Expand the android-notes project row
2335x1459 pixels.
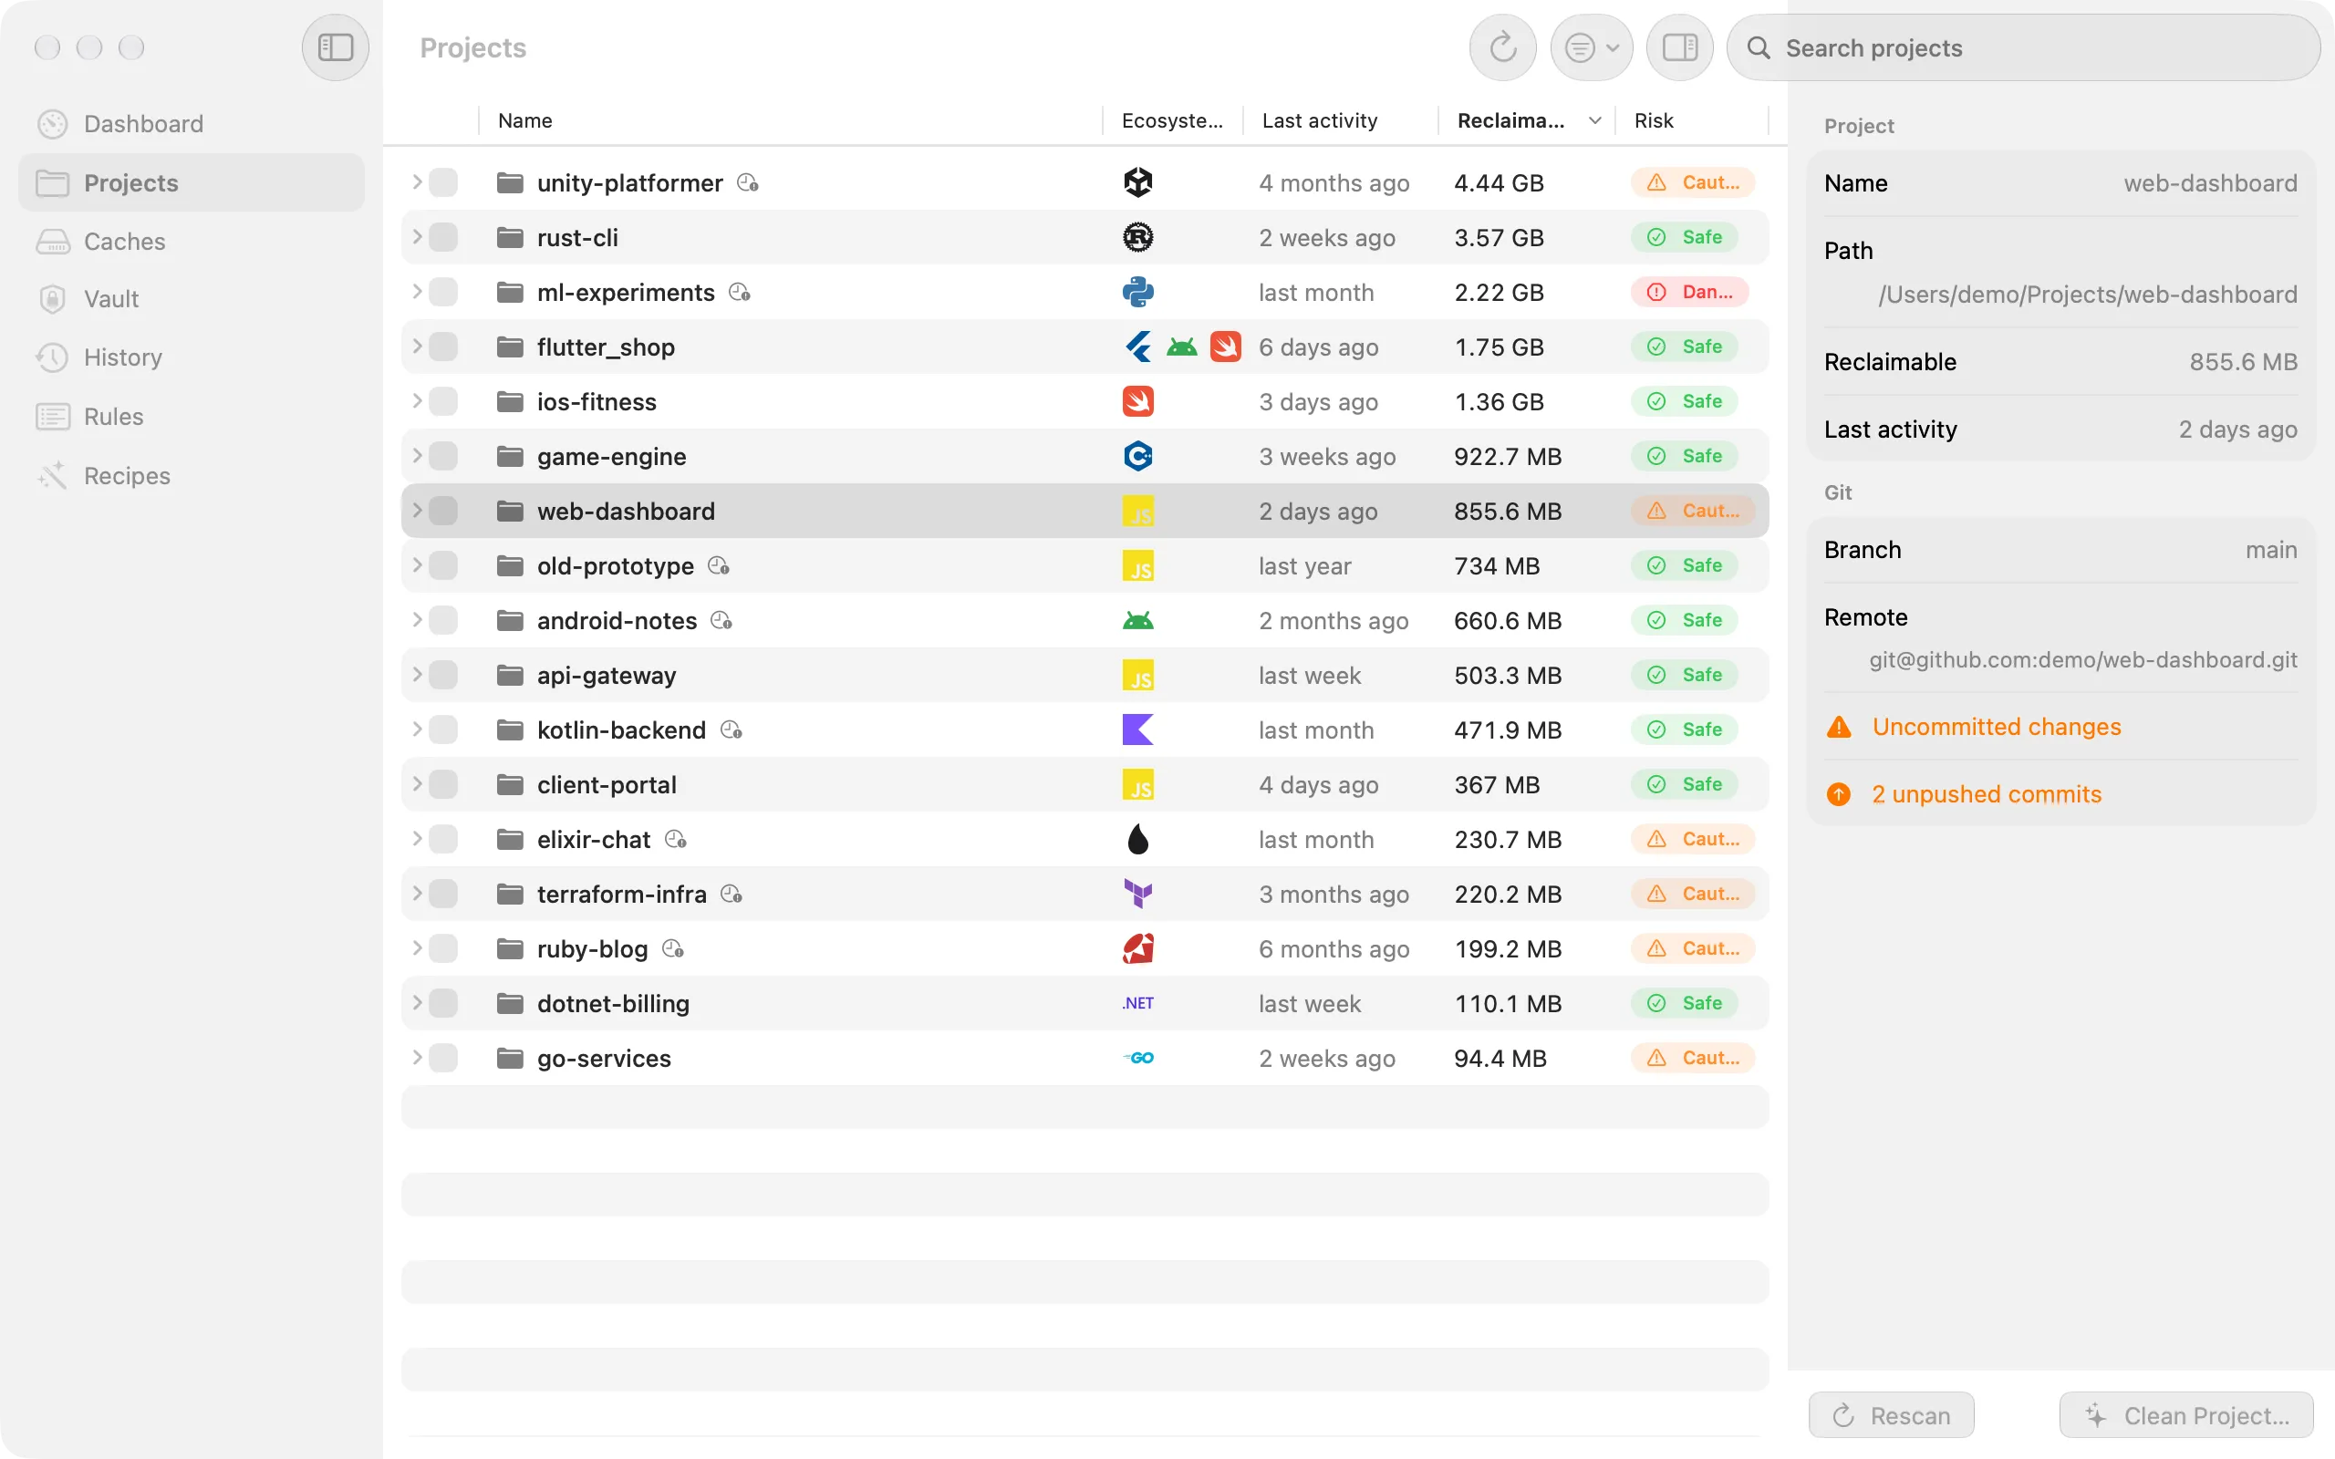[x=417, y=619]
